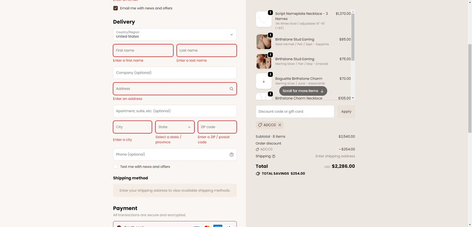Click the order list scroll-down arrow
This screenshot has width=472, height=227.
point(353,98)
